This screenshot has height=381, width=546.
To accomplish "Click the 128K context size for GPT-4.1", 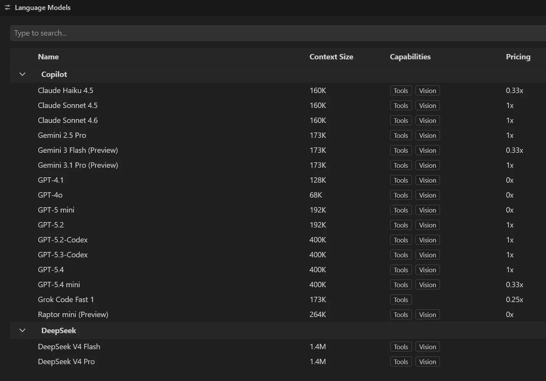I will [318, 180].
